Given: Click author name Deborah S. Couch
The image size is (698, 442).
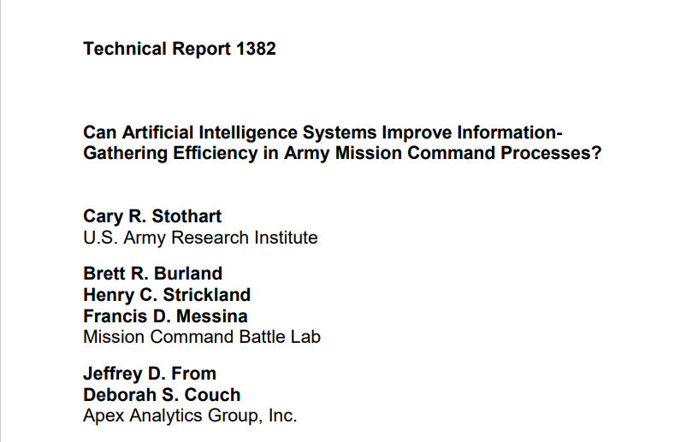Looking at the screenshot, I should click(x=162, y=395).
